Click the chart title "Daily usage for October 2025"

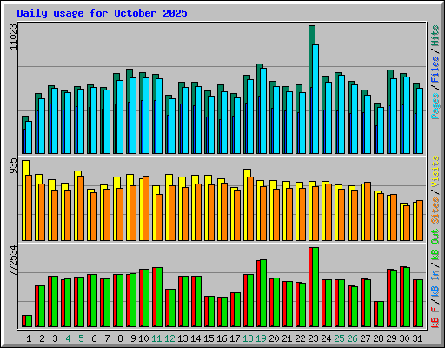pos(102,13)
